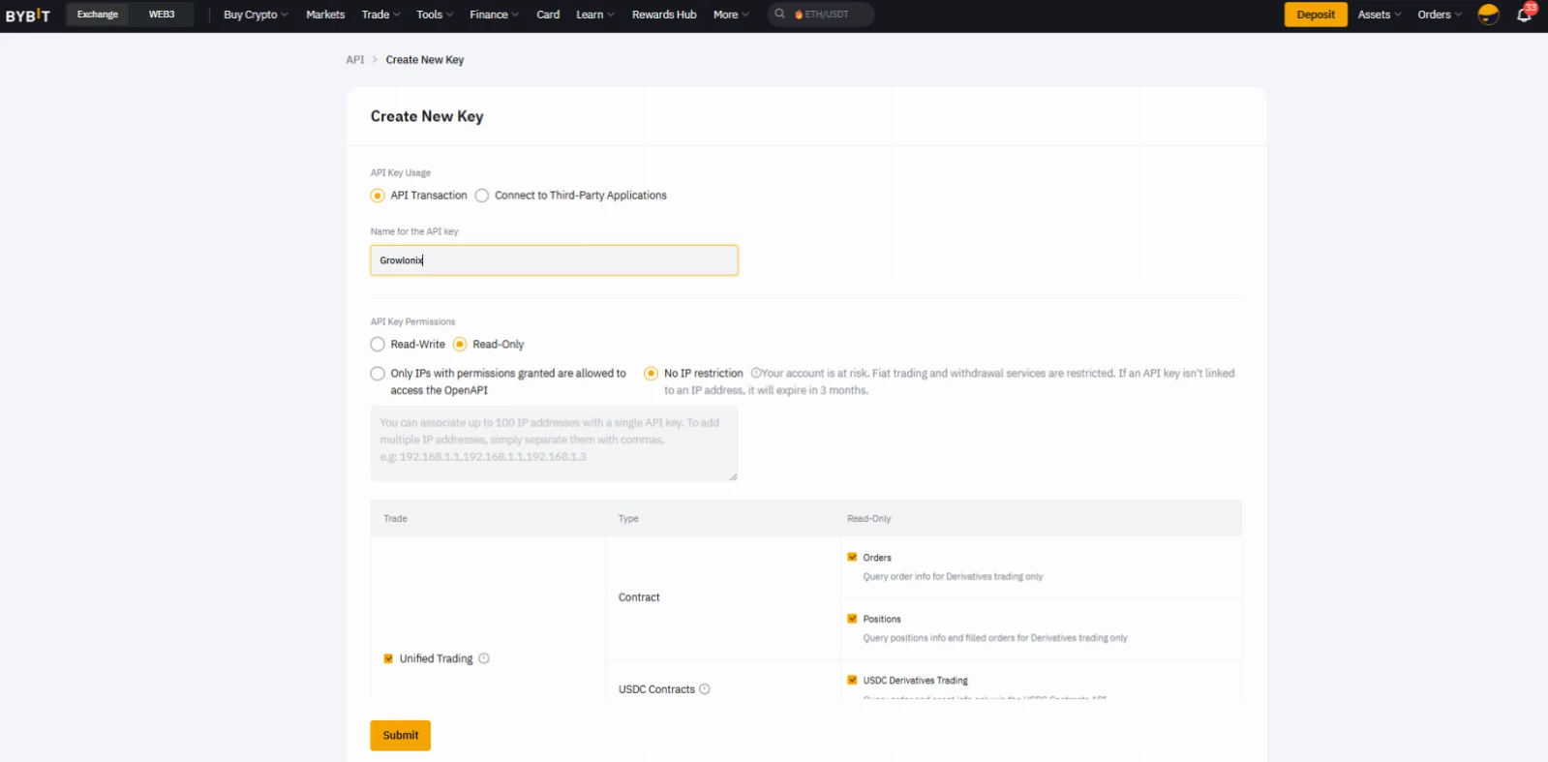This screenshot has height=762, width=1548.
Task: Click the API Key Permissions label
Action: pos(412,321)
